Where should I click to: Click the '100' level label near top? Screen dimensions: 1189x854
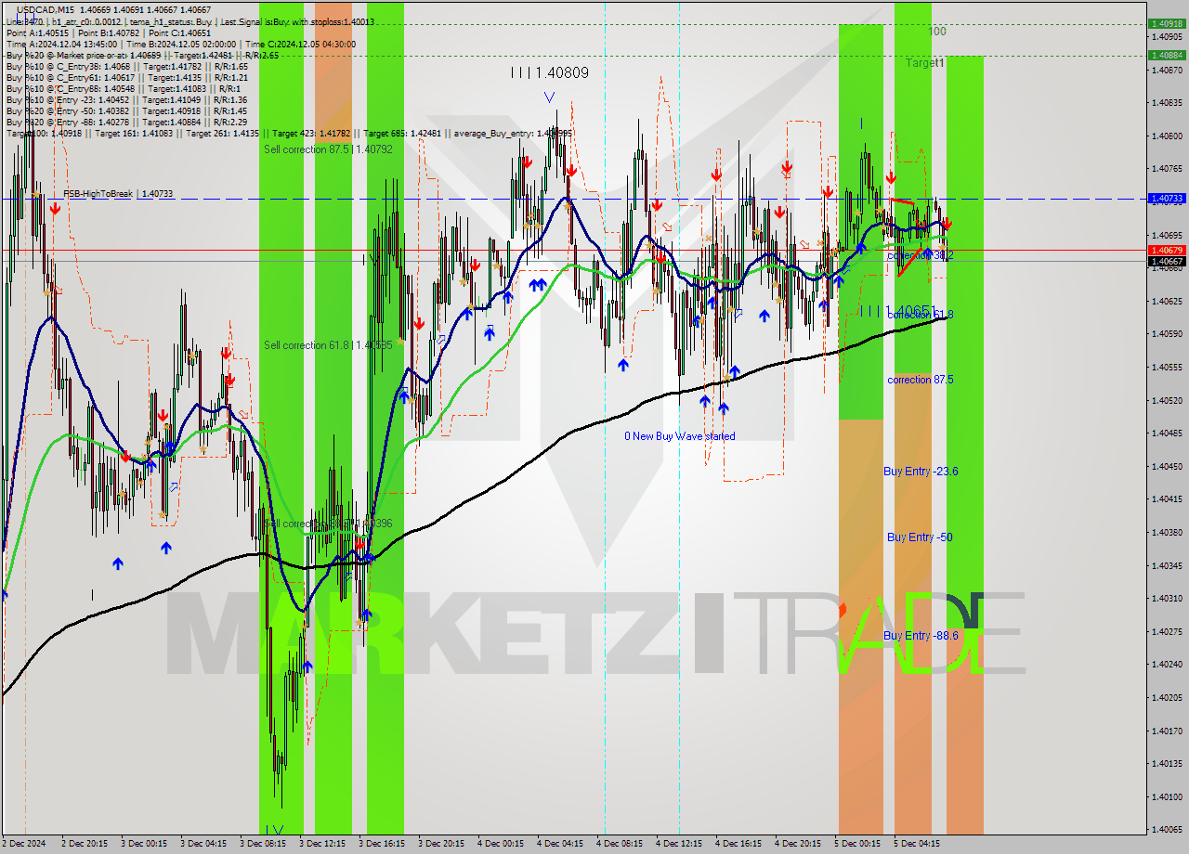(x=937, y=32)
